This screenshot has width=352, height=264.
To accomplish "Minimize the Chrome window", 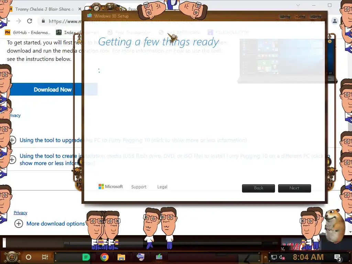I will (x=314, y=5).
